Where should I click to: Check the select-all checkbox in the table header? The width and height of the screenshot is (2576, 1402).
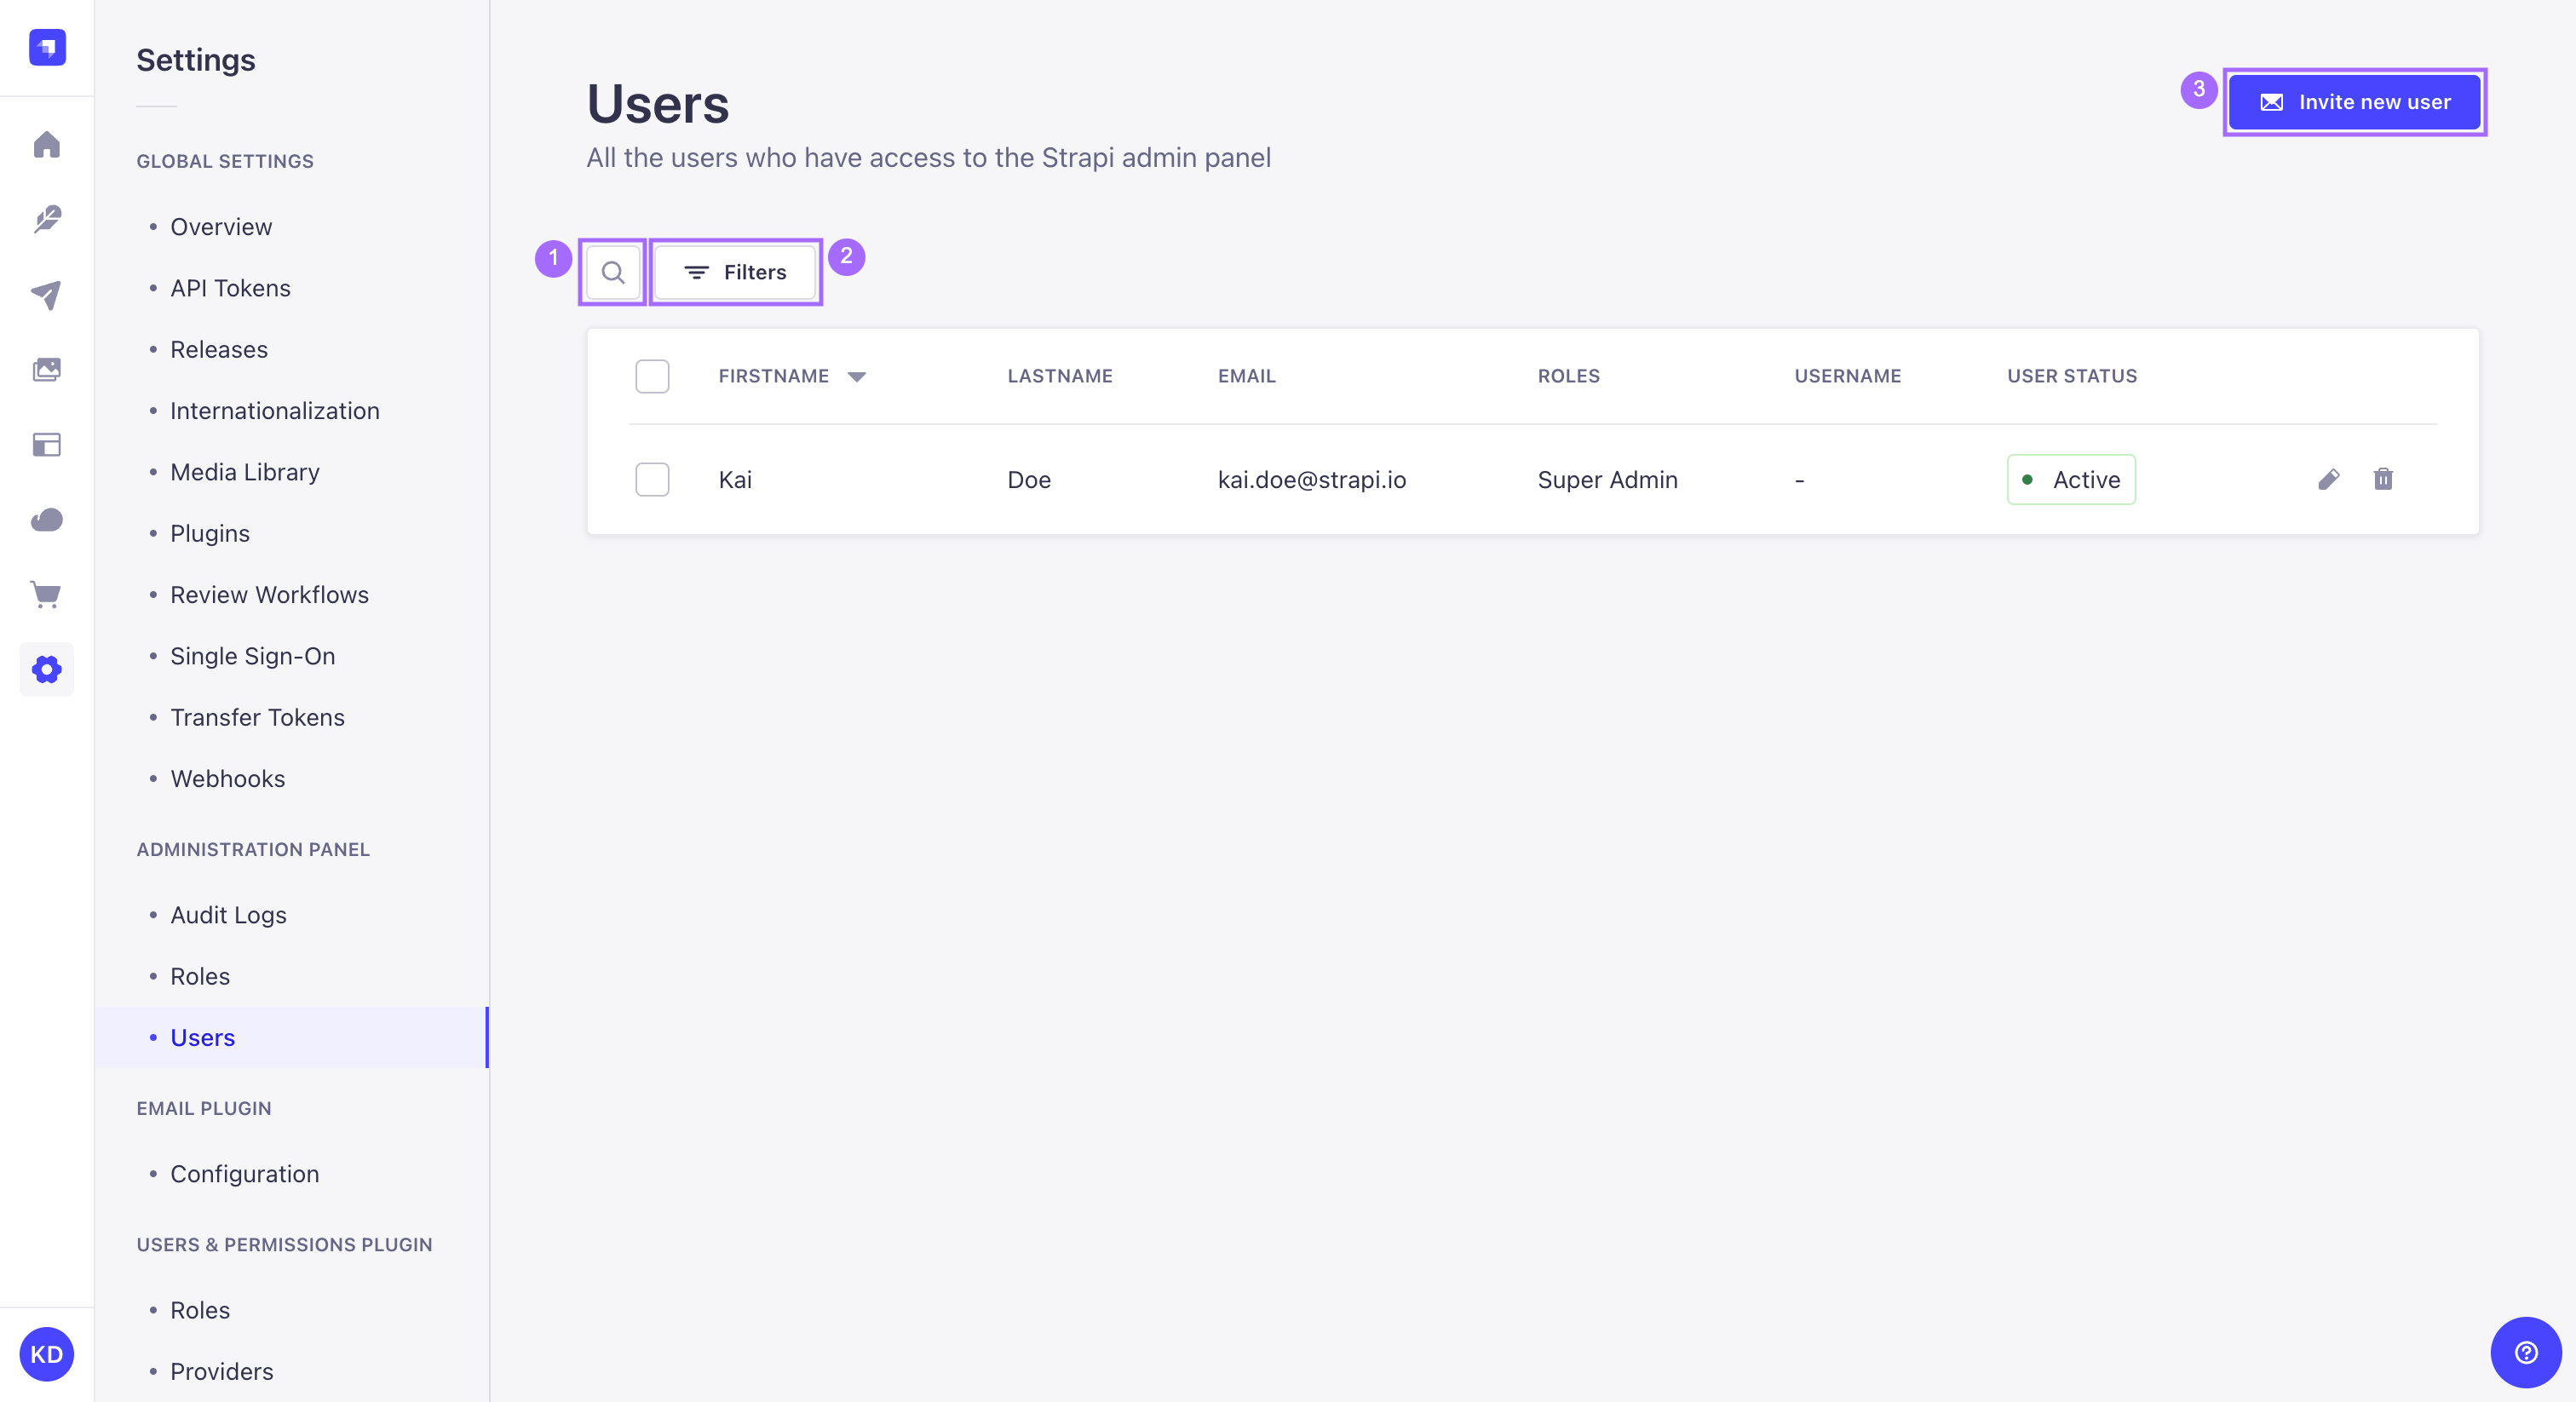click(652, 376)
